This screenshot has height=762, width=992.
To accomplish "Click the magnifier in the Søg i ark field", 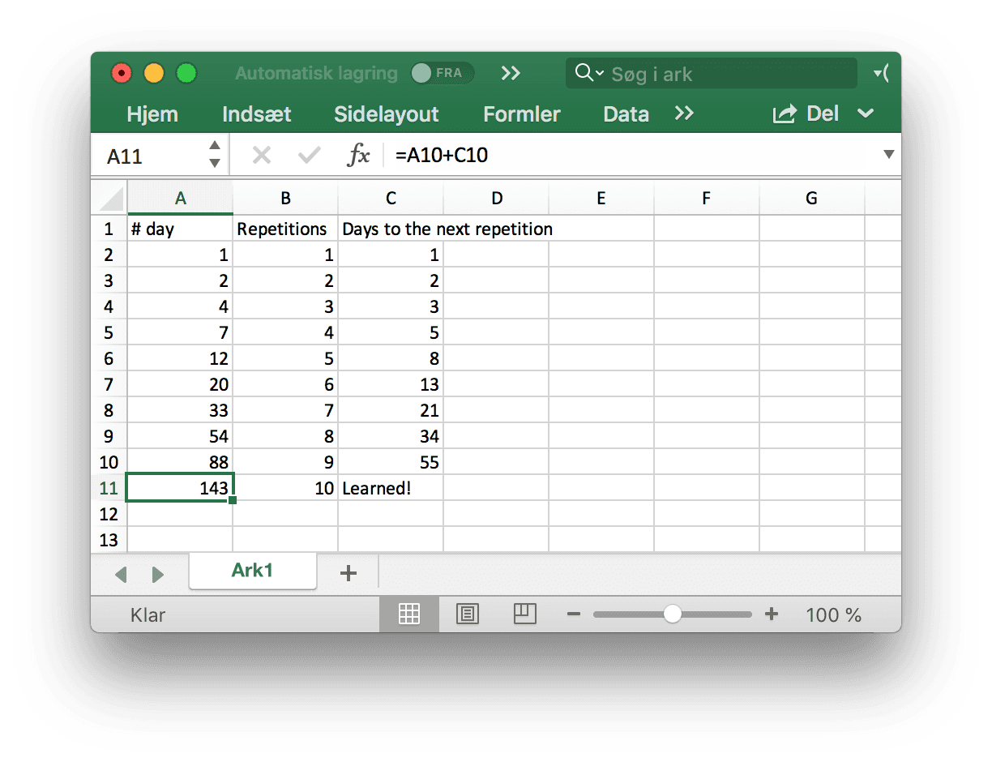I will 583,73.
